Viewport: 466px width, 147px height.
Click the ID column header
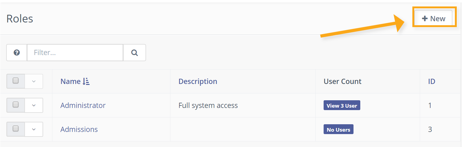[431, 81]
